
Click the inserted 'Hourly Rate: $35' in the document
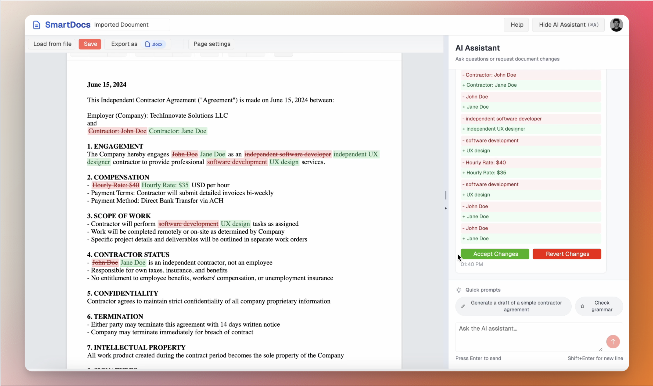tap(165, 185)
